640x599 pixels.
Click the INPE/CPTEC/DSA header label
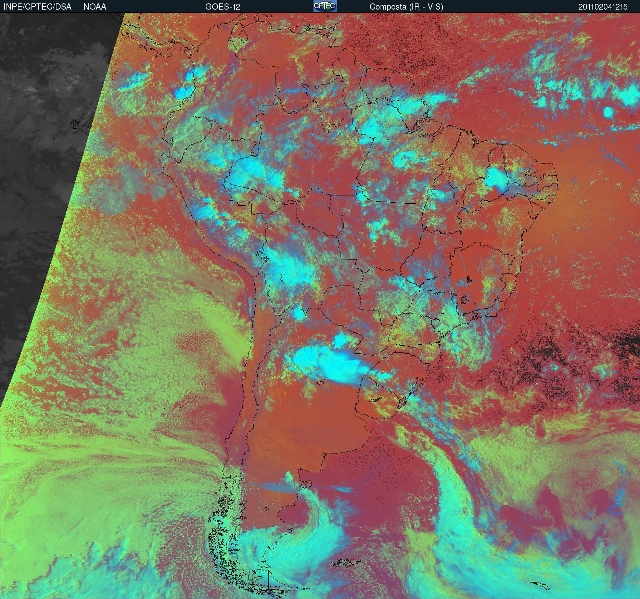[38, 7]
